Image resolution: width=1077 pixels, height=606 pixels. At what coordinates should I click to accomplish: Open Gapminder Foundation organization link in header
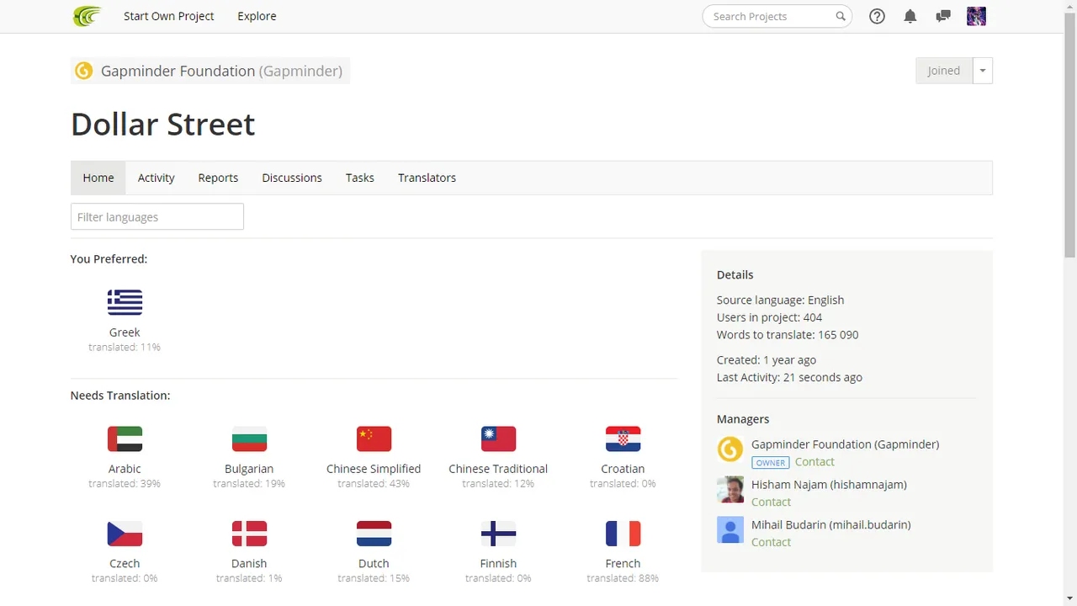[x=221, y=71]
